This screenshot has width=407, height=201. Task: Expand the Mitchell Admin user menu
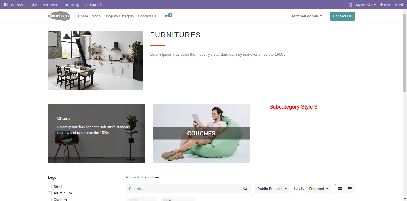[307, 16]
